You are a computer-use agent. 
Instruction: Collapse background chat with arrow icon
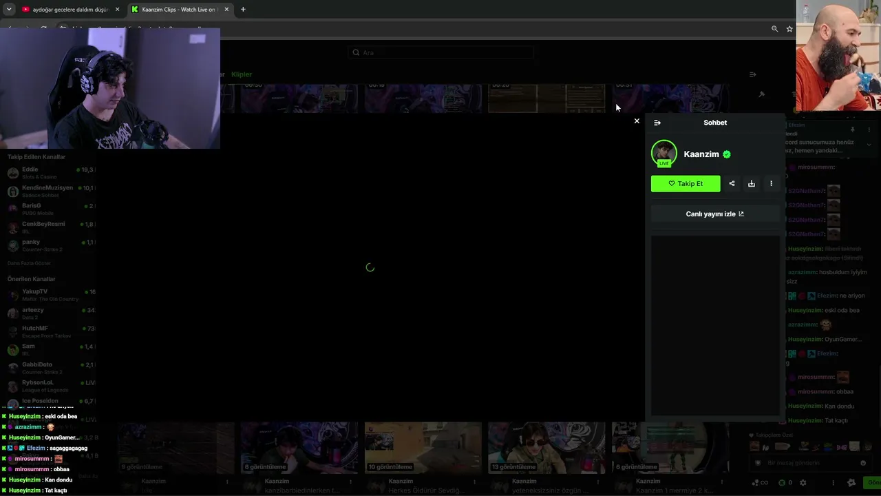coord(752,74)
